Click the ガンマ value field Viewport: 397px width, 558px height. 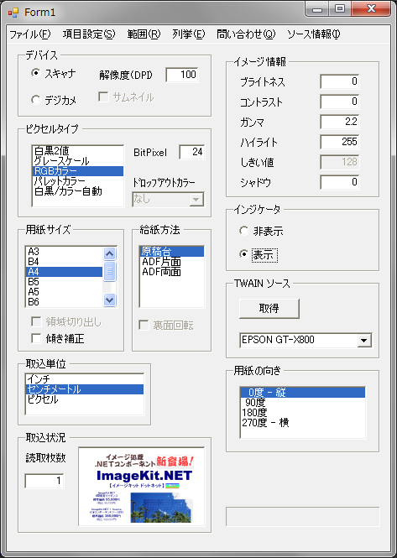(x=340, y=122)
